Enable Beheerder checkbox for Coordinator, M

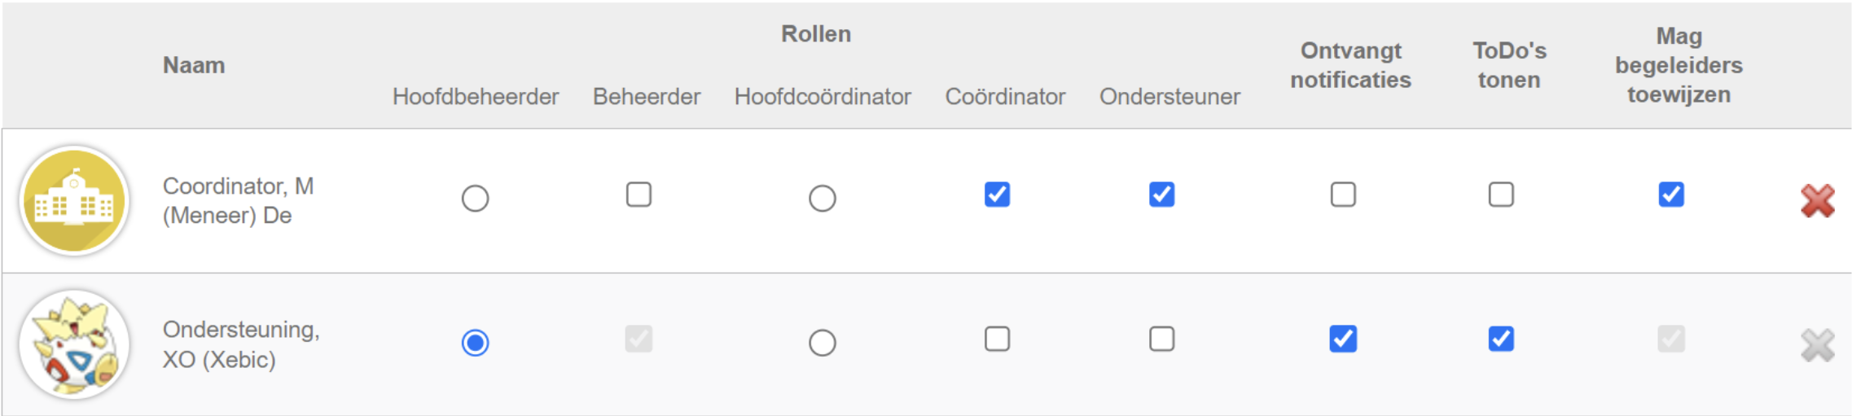(639, 195)
